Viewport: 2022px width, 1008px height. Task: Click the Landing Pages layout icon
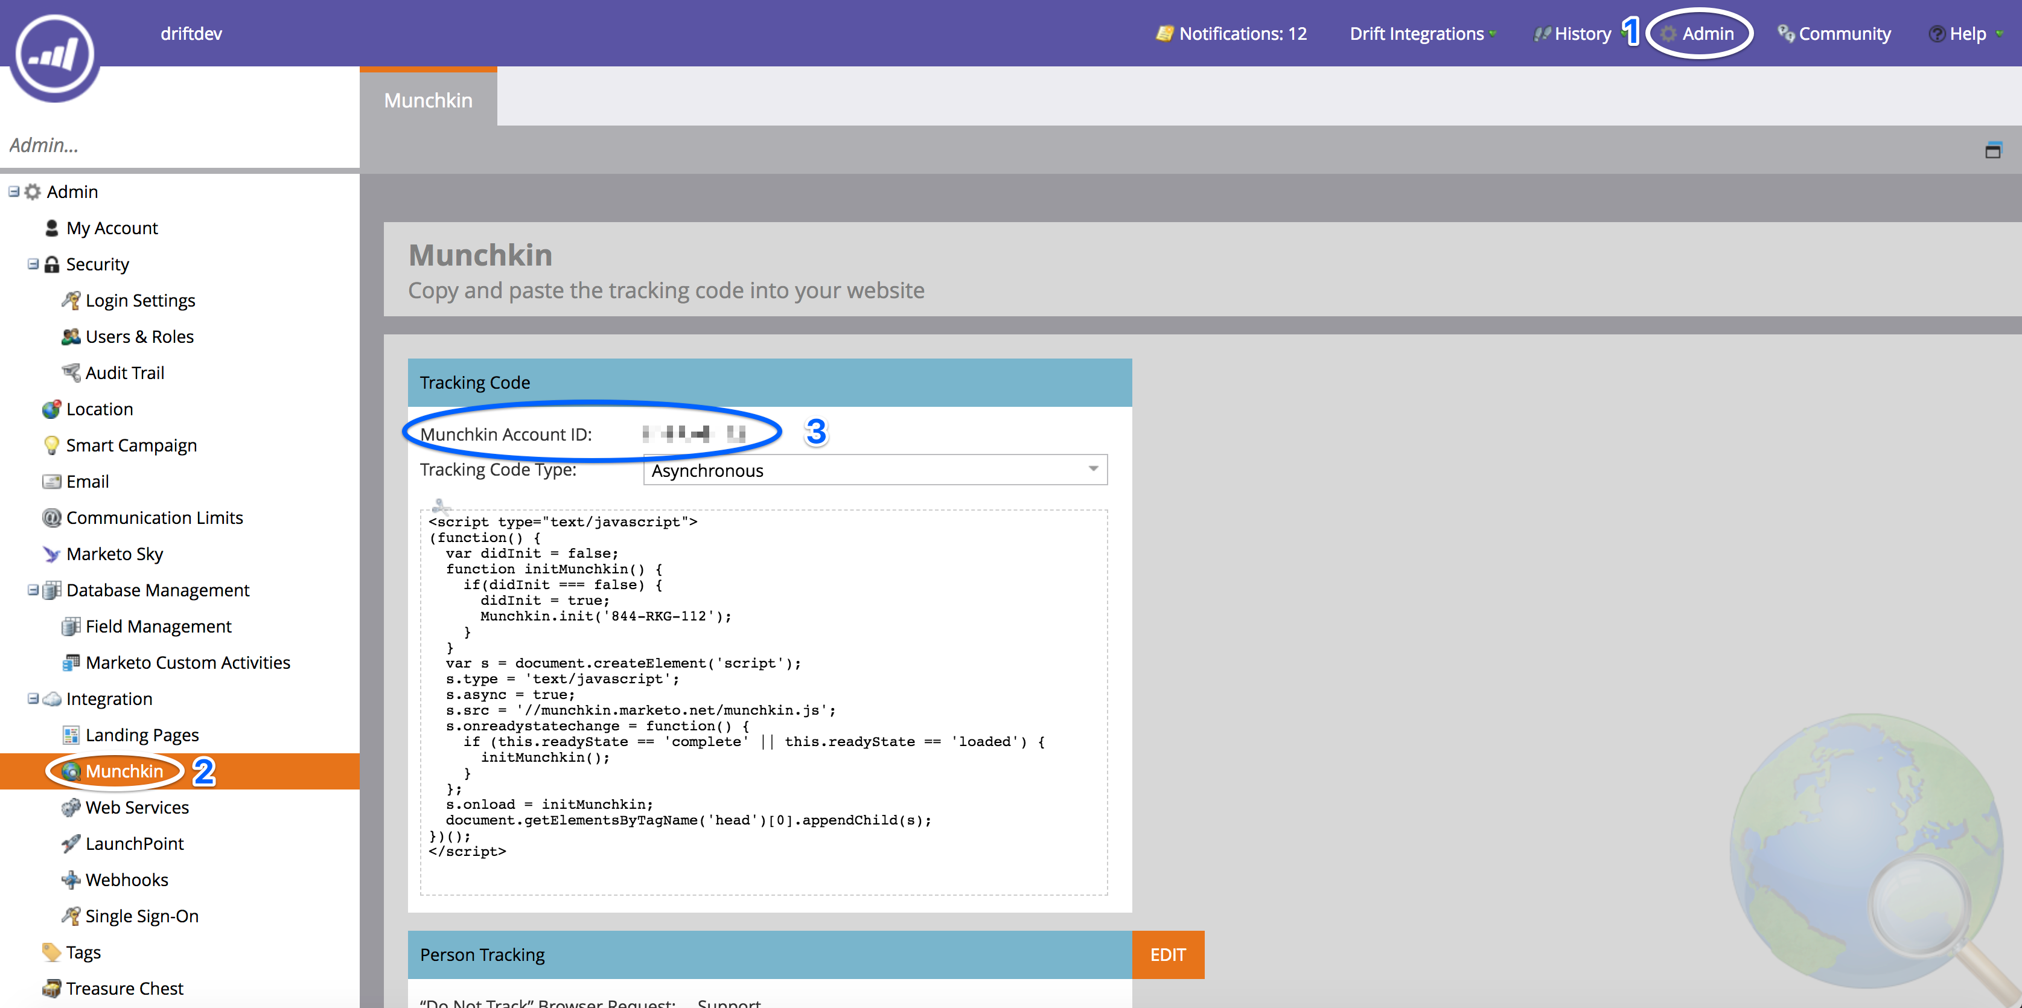(71, 735)
